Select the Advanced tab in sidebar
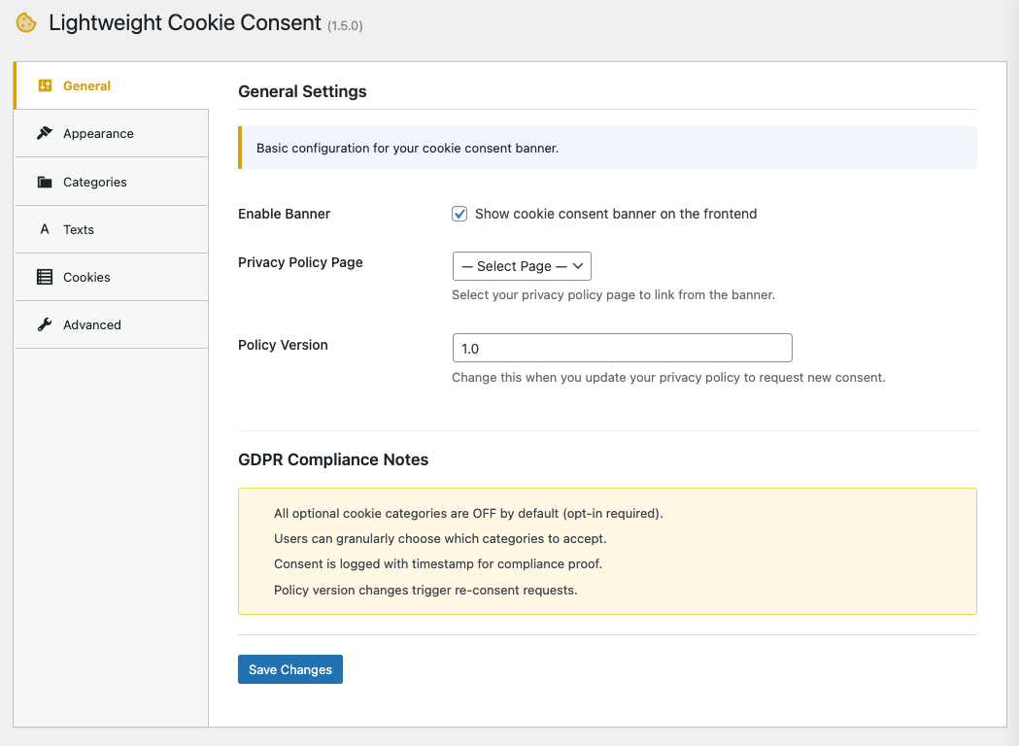This screenshot has height=746, width=1019. click(91, 324)
